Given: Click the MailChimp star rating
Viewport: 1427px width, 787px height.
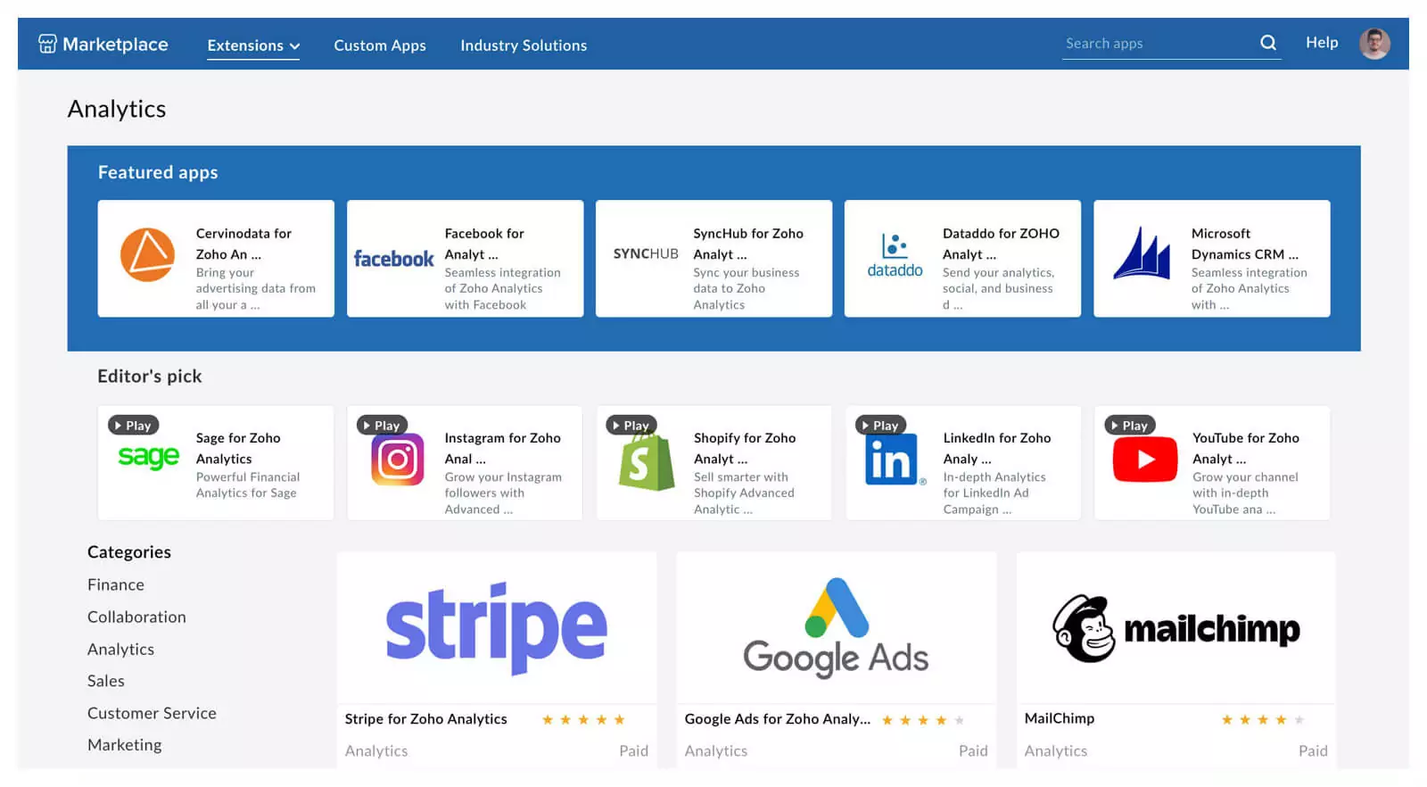Looking at the screenshot, I should (x=1263, y=720).
